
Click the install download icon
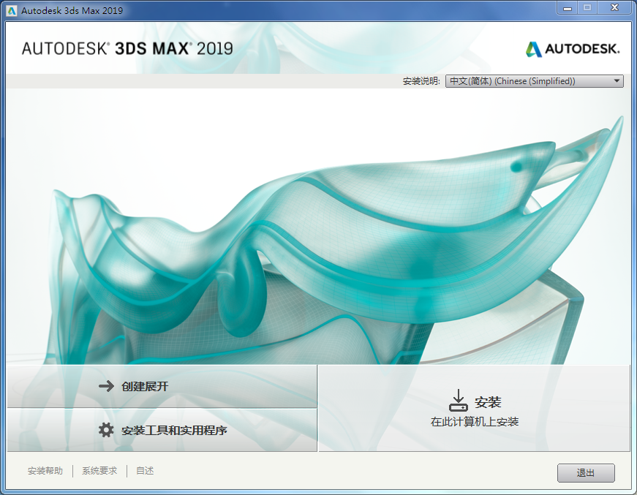[x=459, y=401]
